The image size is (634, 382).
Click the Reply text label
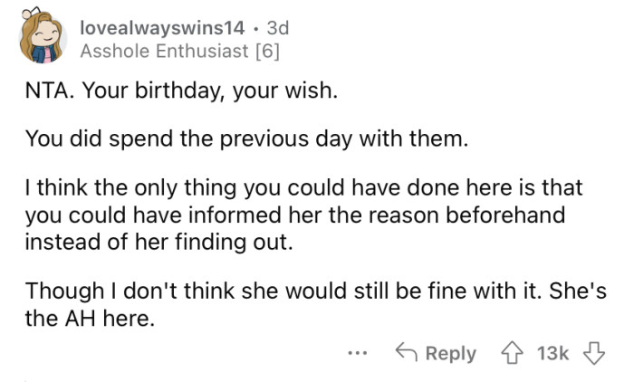[x=450, y=353]
